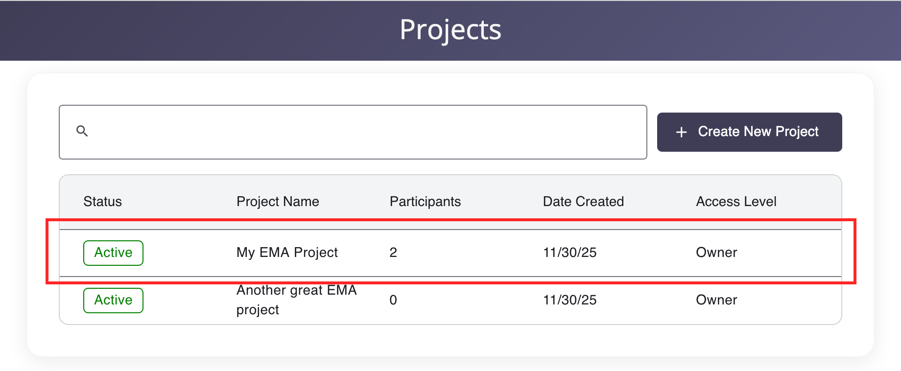Select the Active status badge on My EMA Project
901x371 pixels.
[x=113, y=253]
